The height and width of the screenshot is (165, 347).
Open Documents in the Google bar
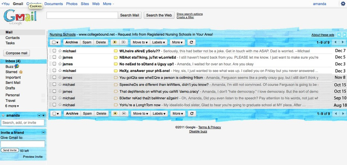tap(54, 4)
